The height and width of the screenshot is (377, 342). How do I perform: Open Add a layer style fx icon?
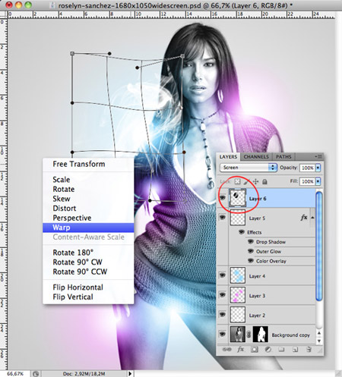(x=240, y=350)
